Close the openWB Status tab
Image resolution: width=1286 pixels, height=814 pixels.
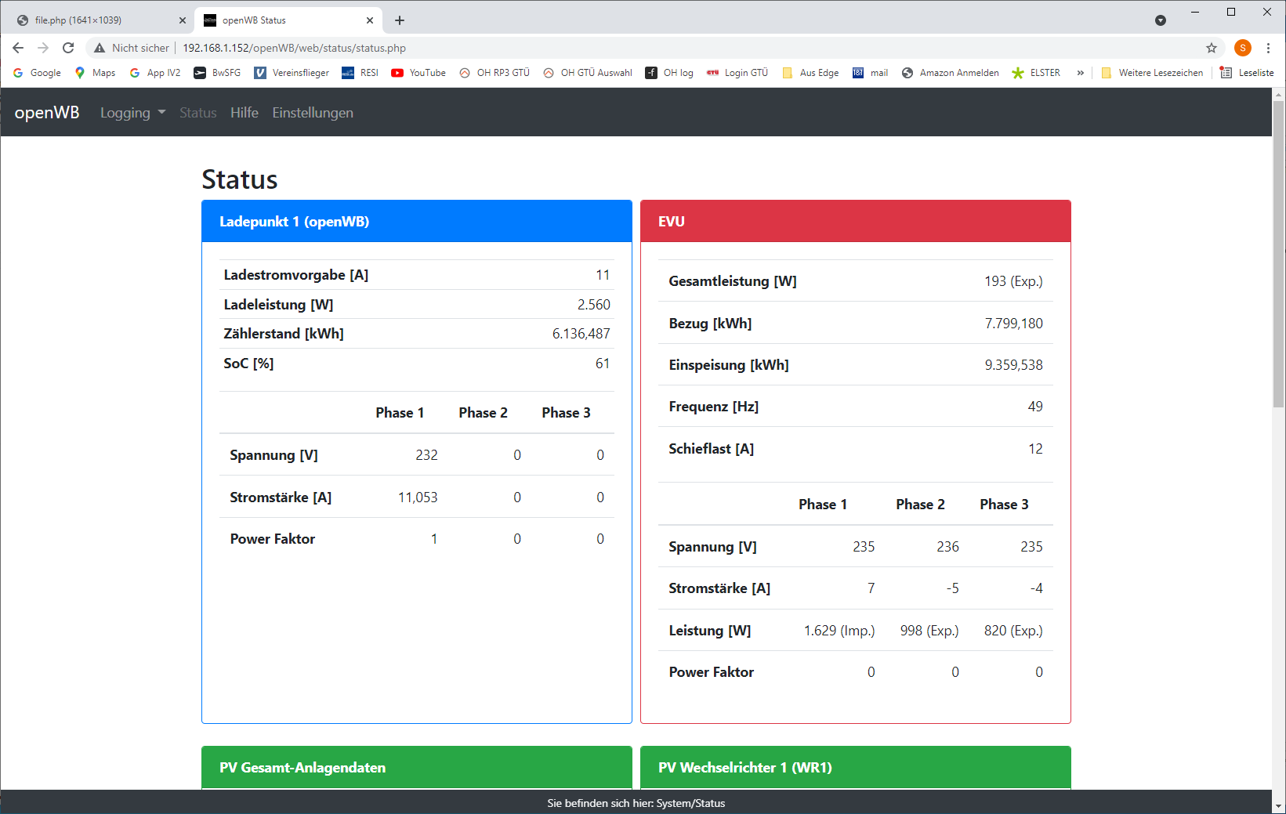370,20
